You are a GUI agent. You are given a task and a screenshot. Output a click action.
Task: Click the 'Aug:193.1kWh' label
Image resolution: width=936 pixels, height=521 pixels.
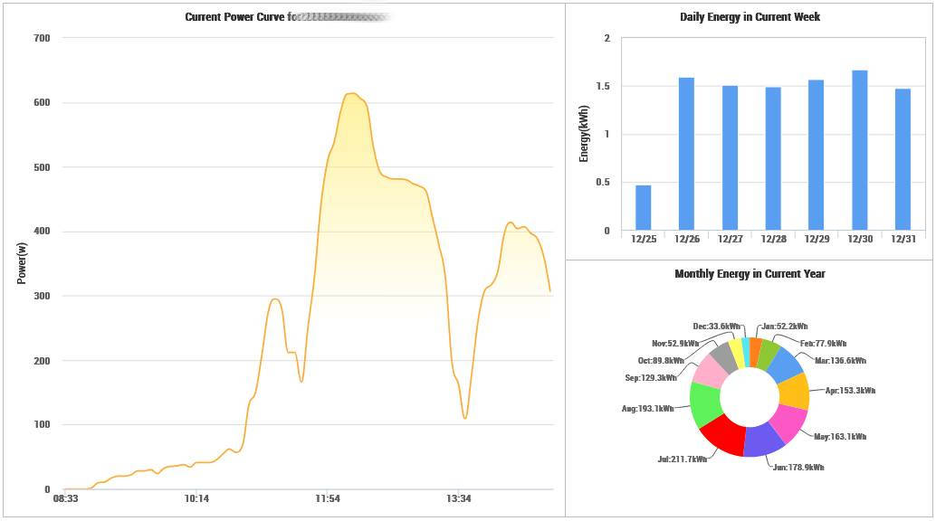pos(647,409)
